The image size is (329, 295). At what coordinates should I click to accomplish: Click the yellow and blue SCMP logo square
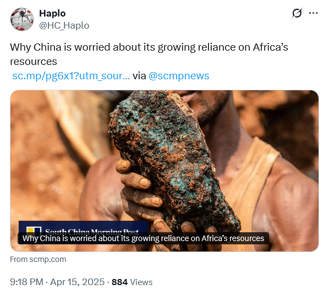[x=34, y=230]
